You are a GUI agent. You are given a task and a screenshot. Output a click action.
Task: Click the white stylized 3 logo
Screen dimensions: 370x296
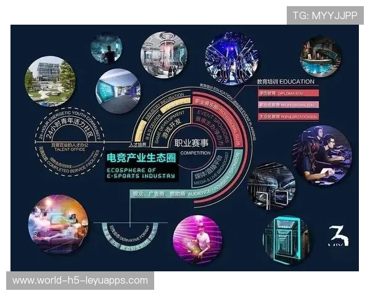click(339, 236)
